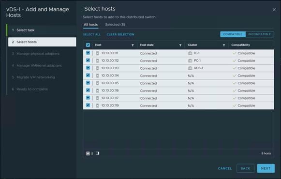The width and height of the screenshot is (281, 179).
Task: Select the Compatible text for 10.10.30.116
Action: click(x=246, y=91)
